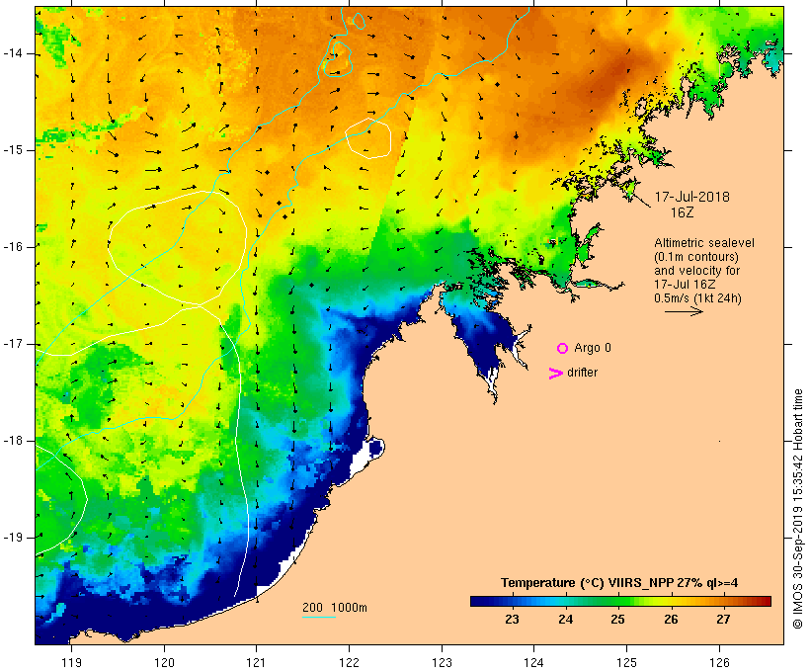Click longitude axis label 124
Image resolution: width=810 pixels, height=672 pixels.
534,662
